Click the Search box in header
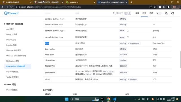The height and width of the screenshot is (102, 181). pyautogui.click(x=122, y=13)
